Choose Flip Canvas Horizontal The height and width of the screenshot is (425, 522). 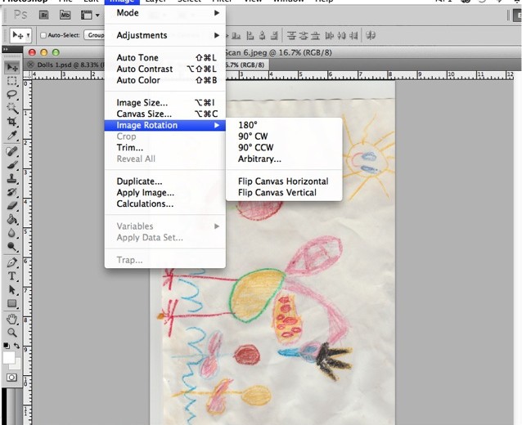click(x=284, y=181)
